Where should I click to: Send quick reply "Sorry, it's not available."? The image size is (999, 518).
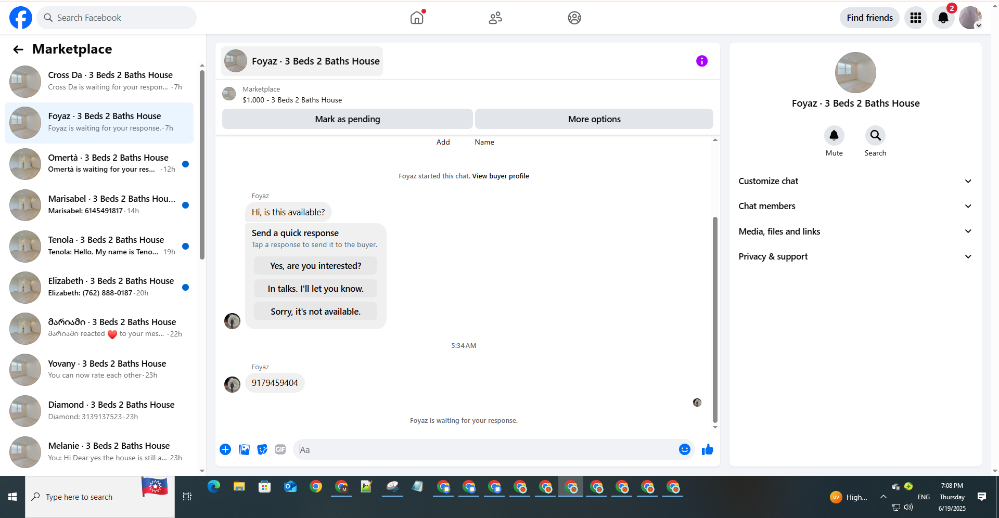point(315,312)
